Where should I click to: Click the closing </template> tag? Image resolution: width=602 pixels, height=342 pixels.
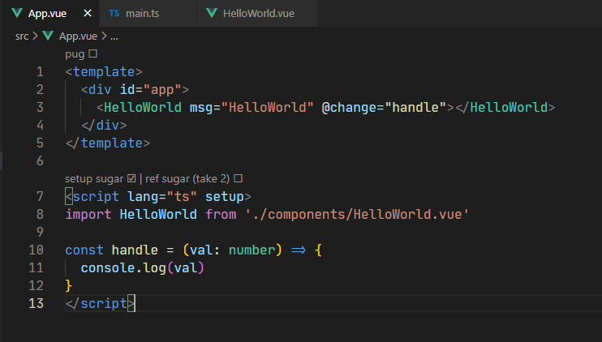coord(107,143)
